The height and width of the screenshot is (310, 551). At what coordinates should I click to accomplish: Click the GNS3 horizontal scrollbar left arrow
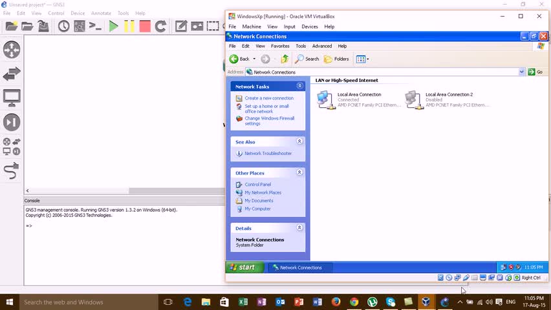[27, 191]
